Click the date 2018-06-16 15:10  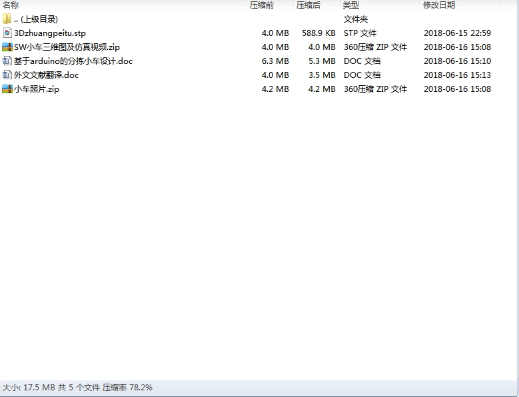coord(457,61)
